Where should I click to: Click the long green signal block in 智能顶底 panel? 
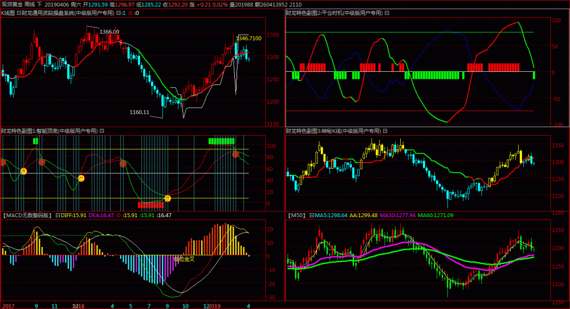point(221,141)
